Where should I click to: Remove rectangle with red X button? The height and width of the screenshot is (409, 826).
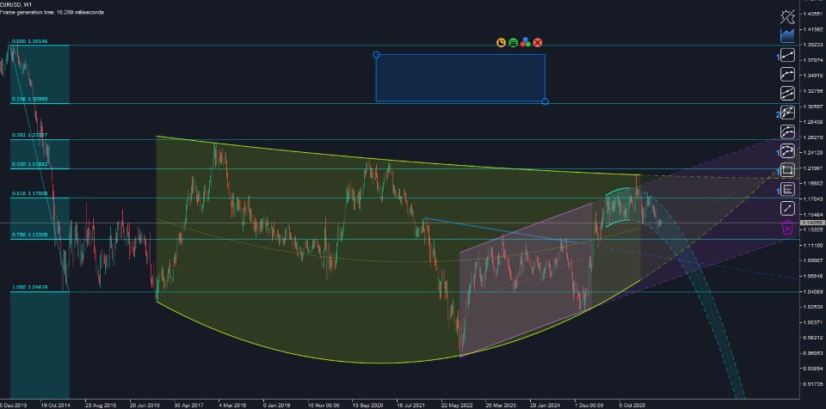[537, 43]
